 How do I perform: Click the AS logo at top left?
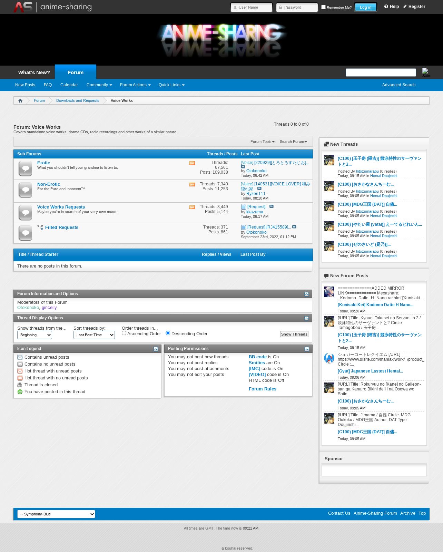coord(23,7)
